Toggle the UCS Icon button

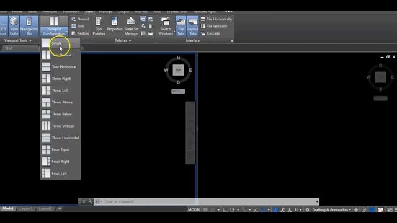point(3,26)
